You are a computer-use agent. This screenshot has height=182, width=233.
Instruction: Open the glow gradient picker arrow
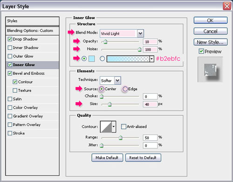click(152, 59)
